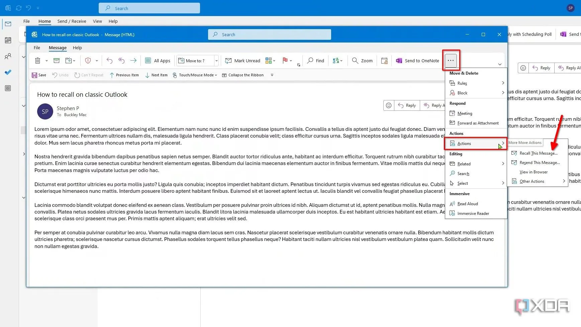Select Recall This Message...
This screenshot has width=581, height=327.
coord(538,153)
